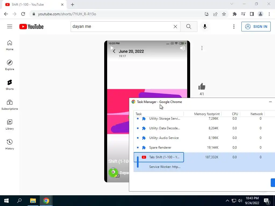Open tab search chevron
Viewport: 275px width, 206px height.
click(x=232, y=4)
